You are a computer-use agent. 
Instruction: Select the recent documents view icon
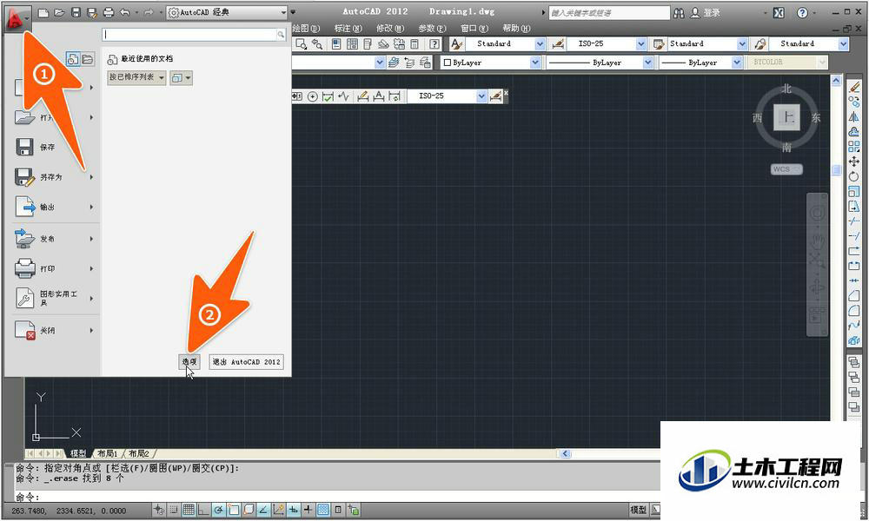pos(73,59)
